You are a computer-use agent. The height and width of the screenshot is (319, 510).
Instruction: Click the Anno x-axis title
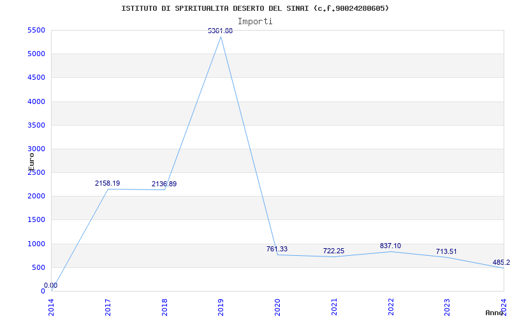tap(494, 313)
